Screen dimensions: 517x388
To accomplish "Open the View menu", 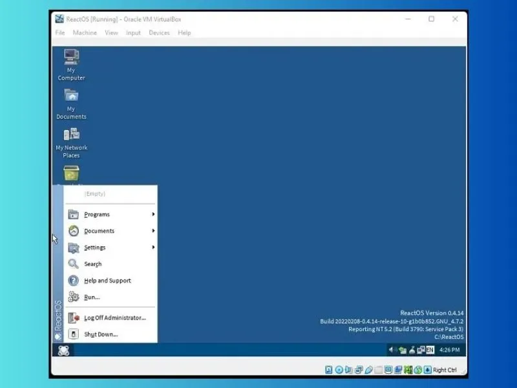I will (x=111, y=33).
